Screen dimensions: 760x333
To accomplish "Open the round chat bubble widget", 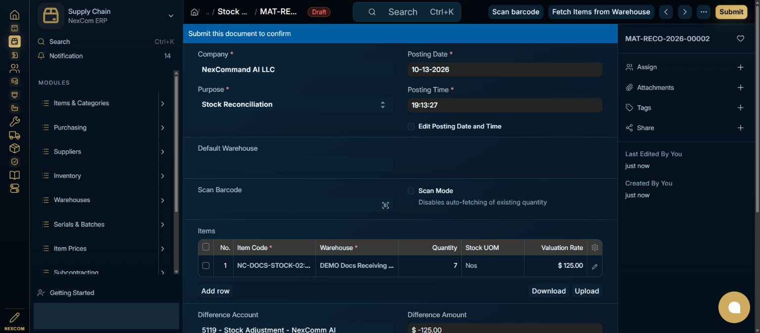I will [734, 307].
